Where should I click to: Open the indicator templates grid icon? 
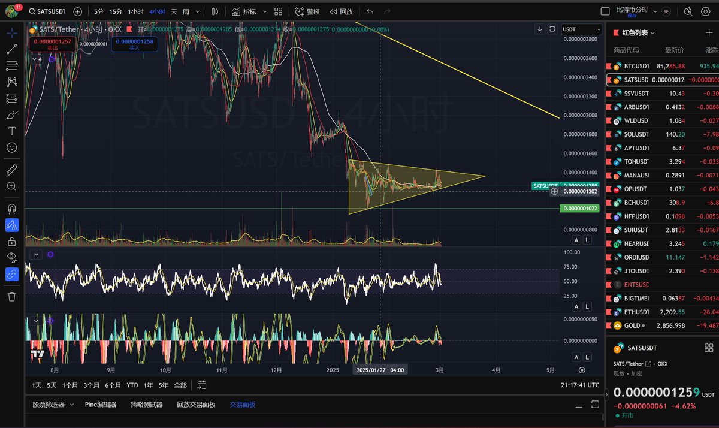279,11
